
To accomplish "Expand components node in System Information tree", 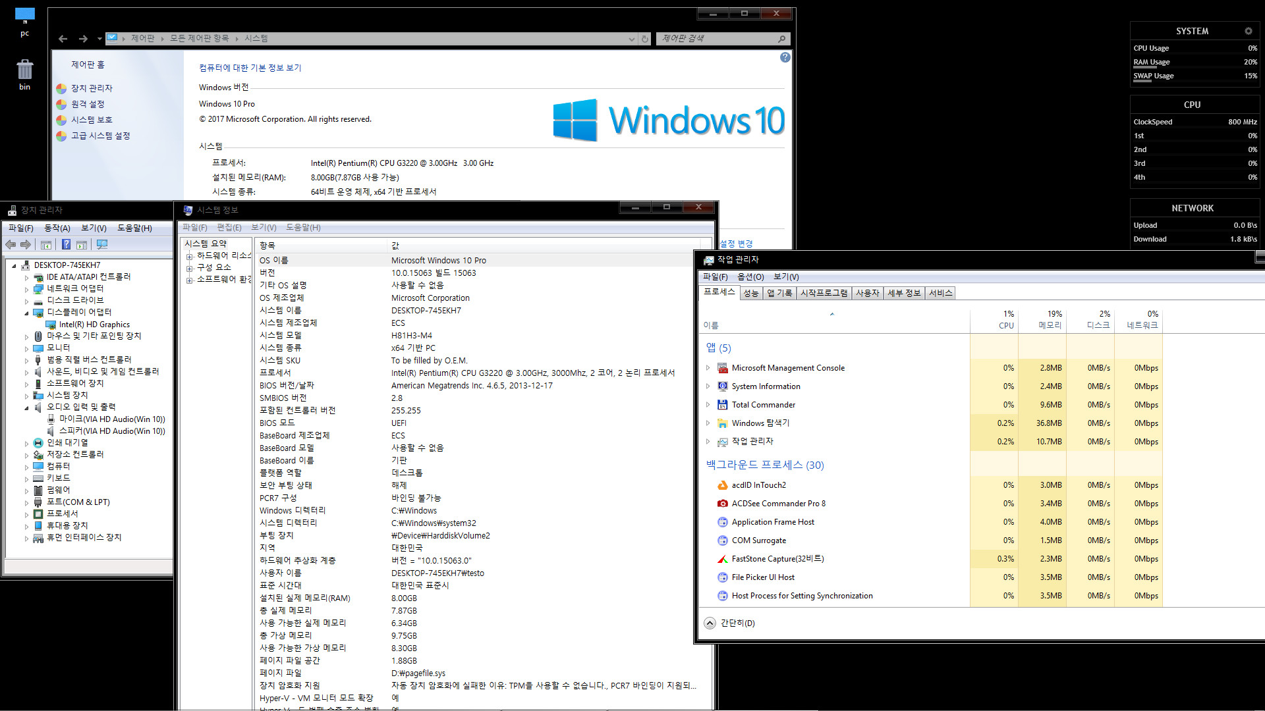I will (x=189, y=268).
